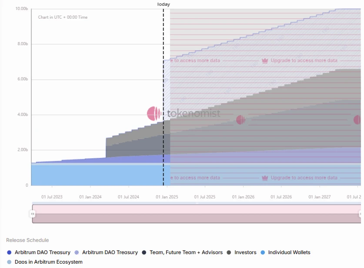
Task: Hide the Daos in Arbitrum Ecosystem series
Action: pos(48,262)
